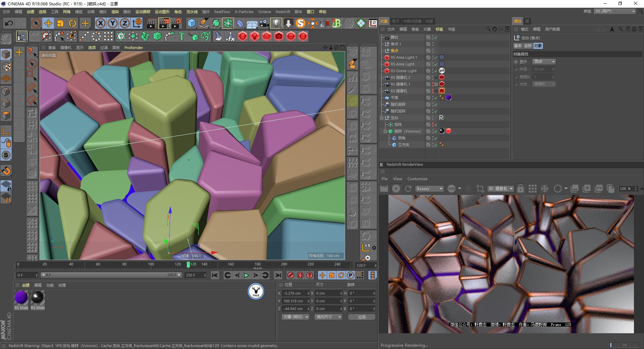Viewport: 644px width, 349px height.
Task: Click the S tag icon in the left sidebar
Action: [6, 155]
